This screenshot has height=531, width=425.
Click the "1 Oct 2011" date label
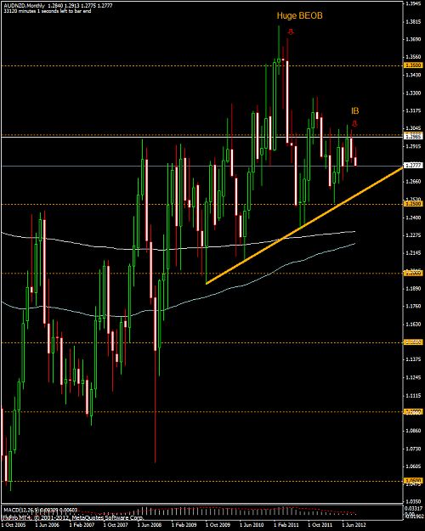coord(320,524)
